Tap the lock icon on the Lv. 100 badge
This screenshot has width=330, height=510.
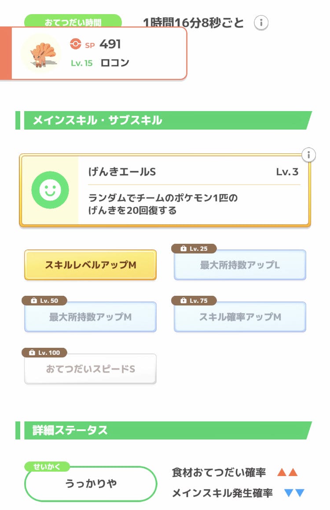[32, 353]
